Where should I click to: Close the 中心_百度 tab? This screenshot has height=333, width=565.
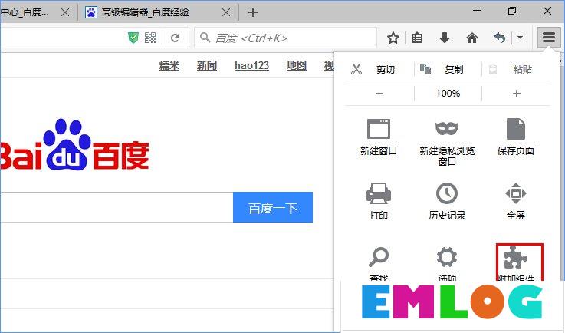[x=65, y=12]
